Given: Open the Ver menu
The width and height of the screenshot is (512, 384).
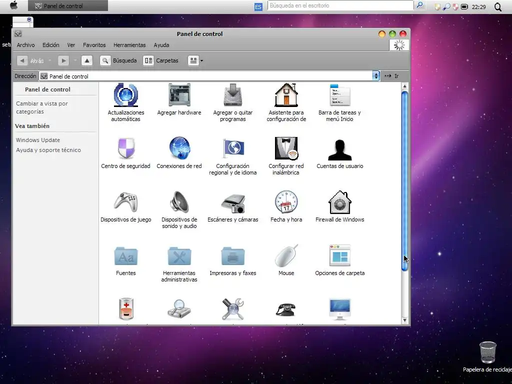Looking at the screenshot, I should click(71, 45).
